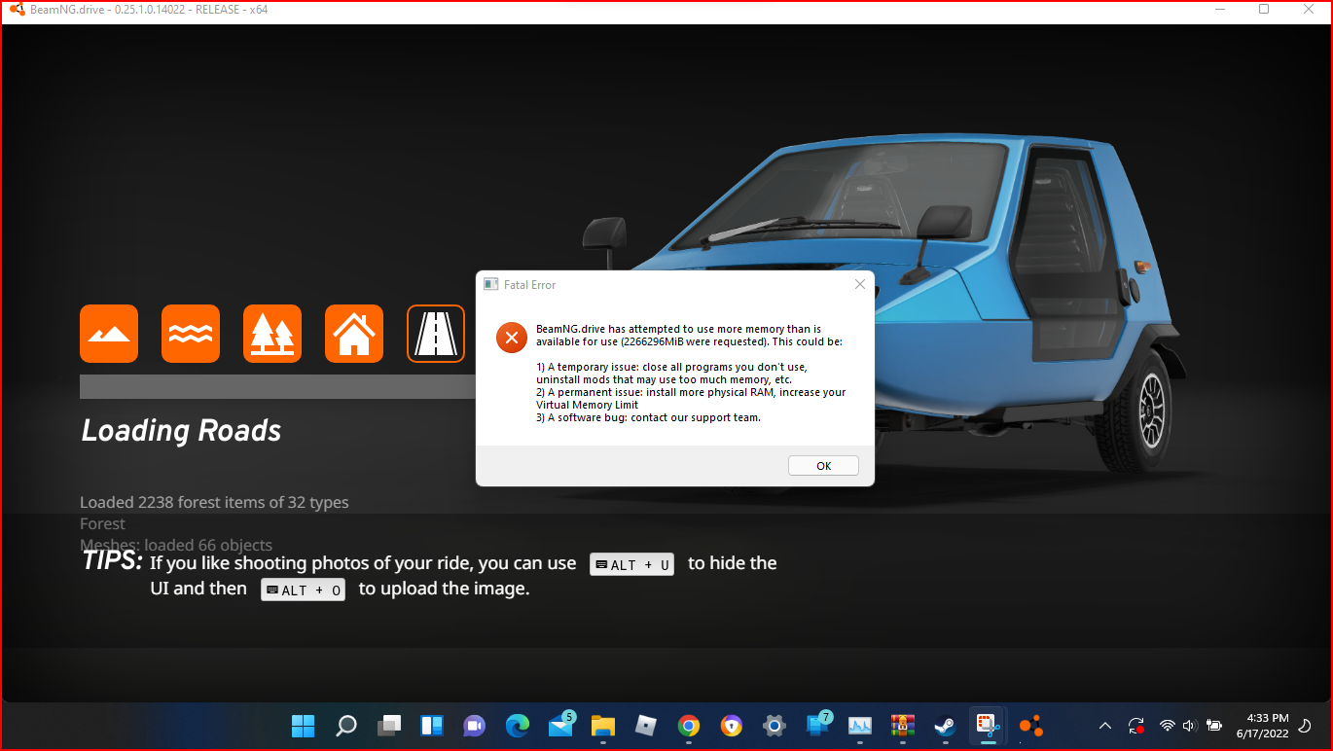Click the water waves loading icon
The height and width of the screenshot is (751, 1333).
pos(191,334)
